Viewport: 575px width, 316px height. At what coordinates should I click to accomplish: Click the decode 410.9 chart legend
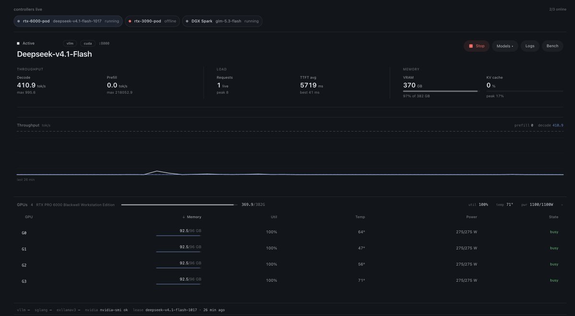pos(551,125)
